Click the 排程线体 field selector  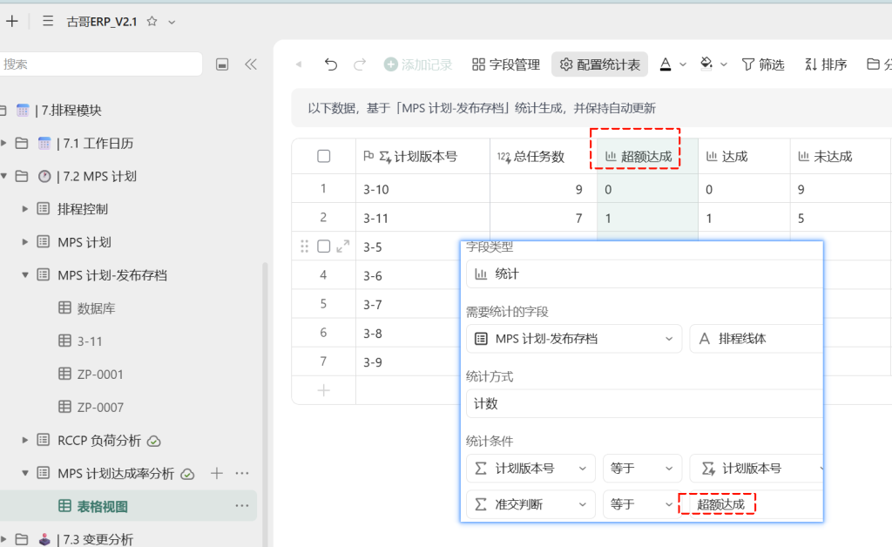tap(756, 339)
